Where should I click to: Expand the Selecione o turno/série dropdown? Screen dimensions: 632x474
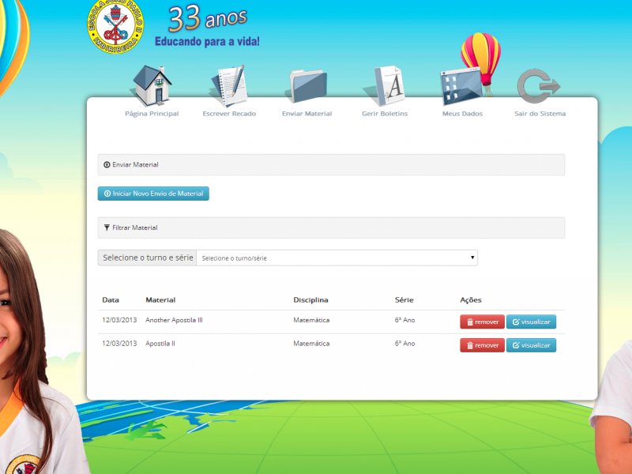pyautogui.click(x=337, y=258)
